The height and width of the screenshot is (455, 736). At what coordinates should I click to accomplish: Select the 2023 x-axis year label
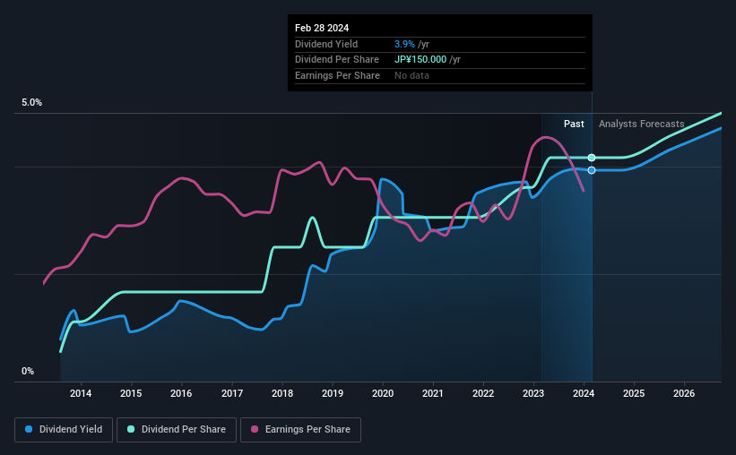pyautogui.click(x=533, y=393)
